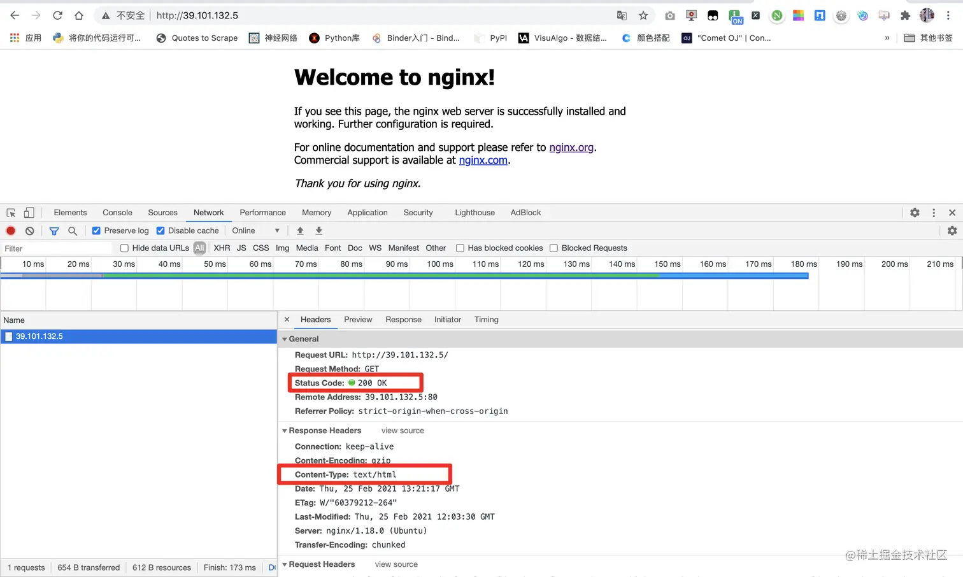Close the request details pane

287,320
